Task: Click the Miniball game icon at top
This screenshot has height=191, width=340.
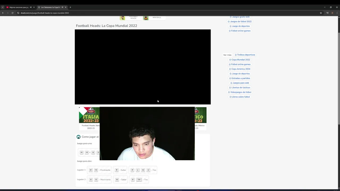Action: pos(146,18)
